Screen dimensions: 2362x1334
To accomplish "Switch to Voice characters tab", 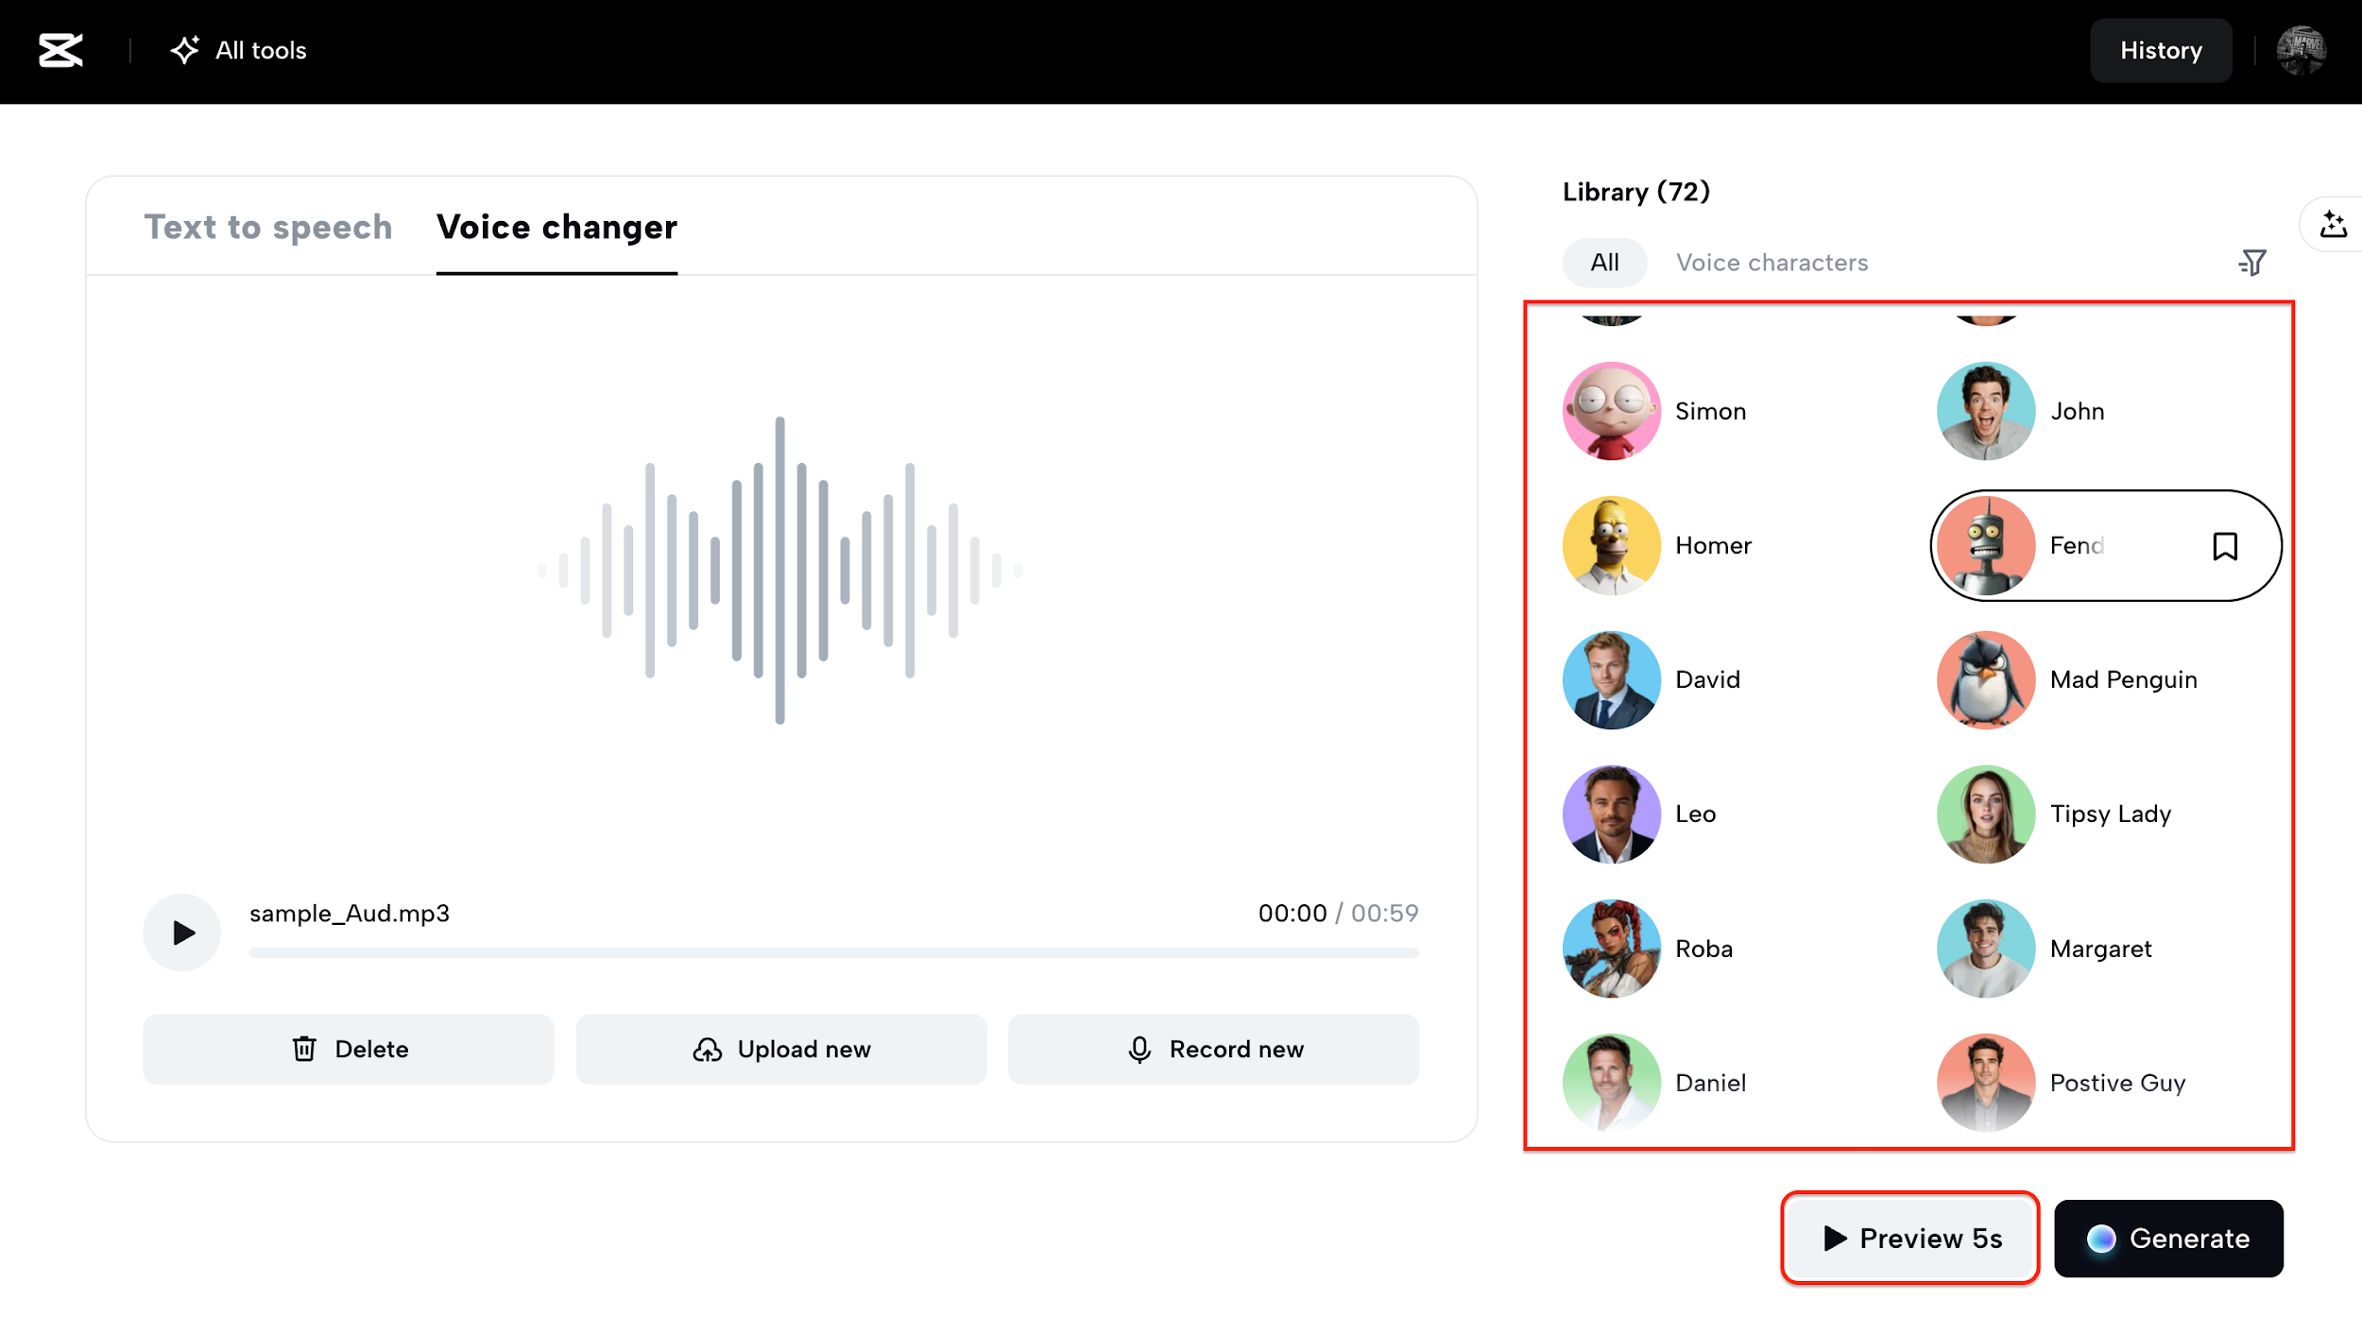I will pyautogui.click(x=1771, y=263).
